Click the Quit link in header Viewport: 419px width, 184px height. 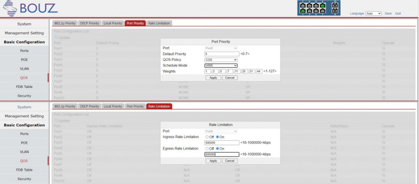[x=398, y=13]
